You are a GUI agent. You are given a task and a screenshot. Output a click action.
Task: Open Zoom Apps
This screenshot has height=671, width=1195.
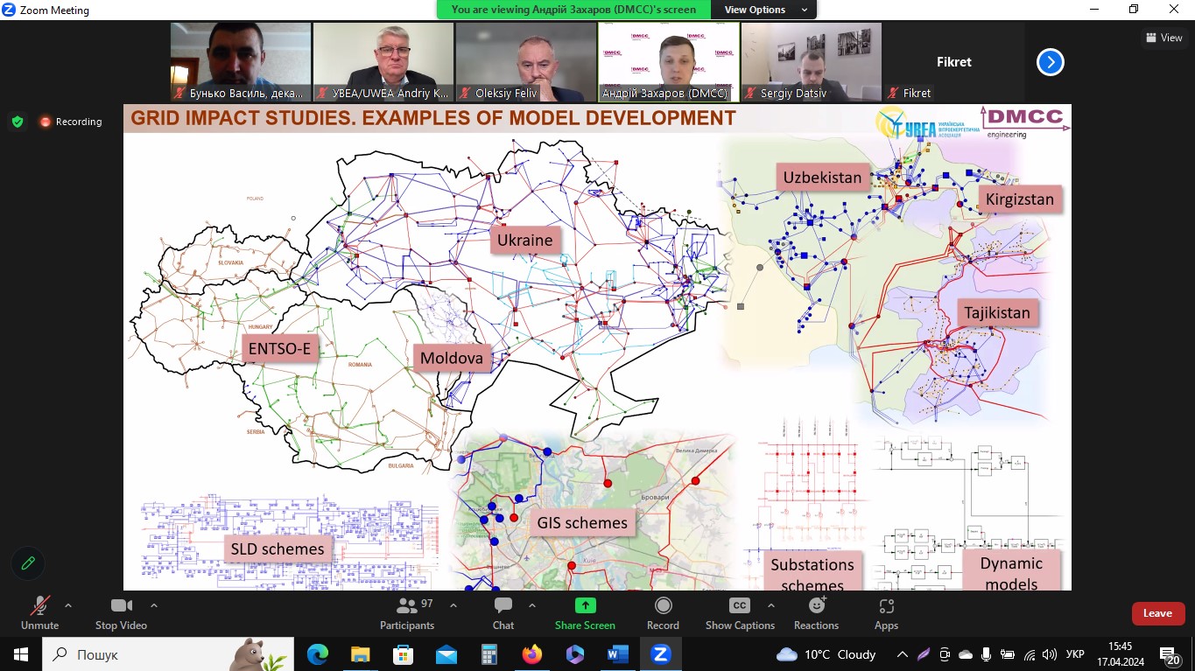click(x=886, y=613)
